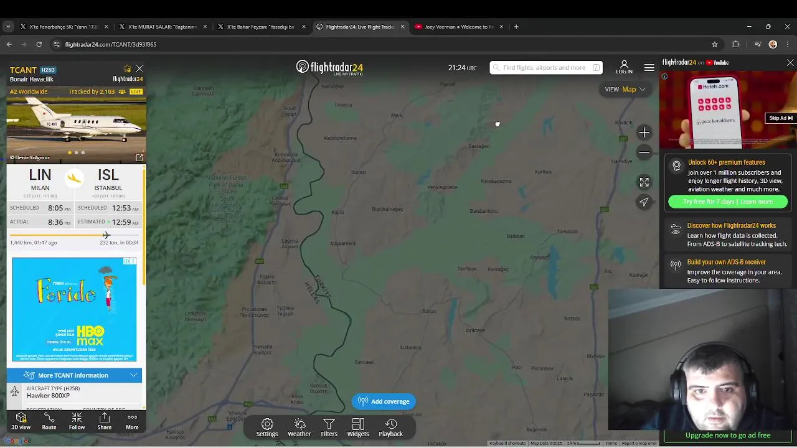This screenshot has height=448, width=797.
Task: Start Playback mode
Action: 391,427
